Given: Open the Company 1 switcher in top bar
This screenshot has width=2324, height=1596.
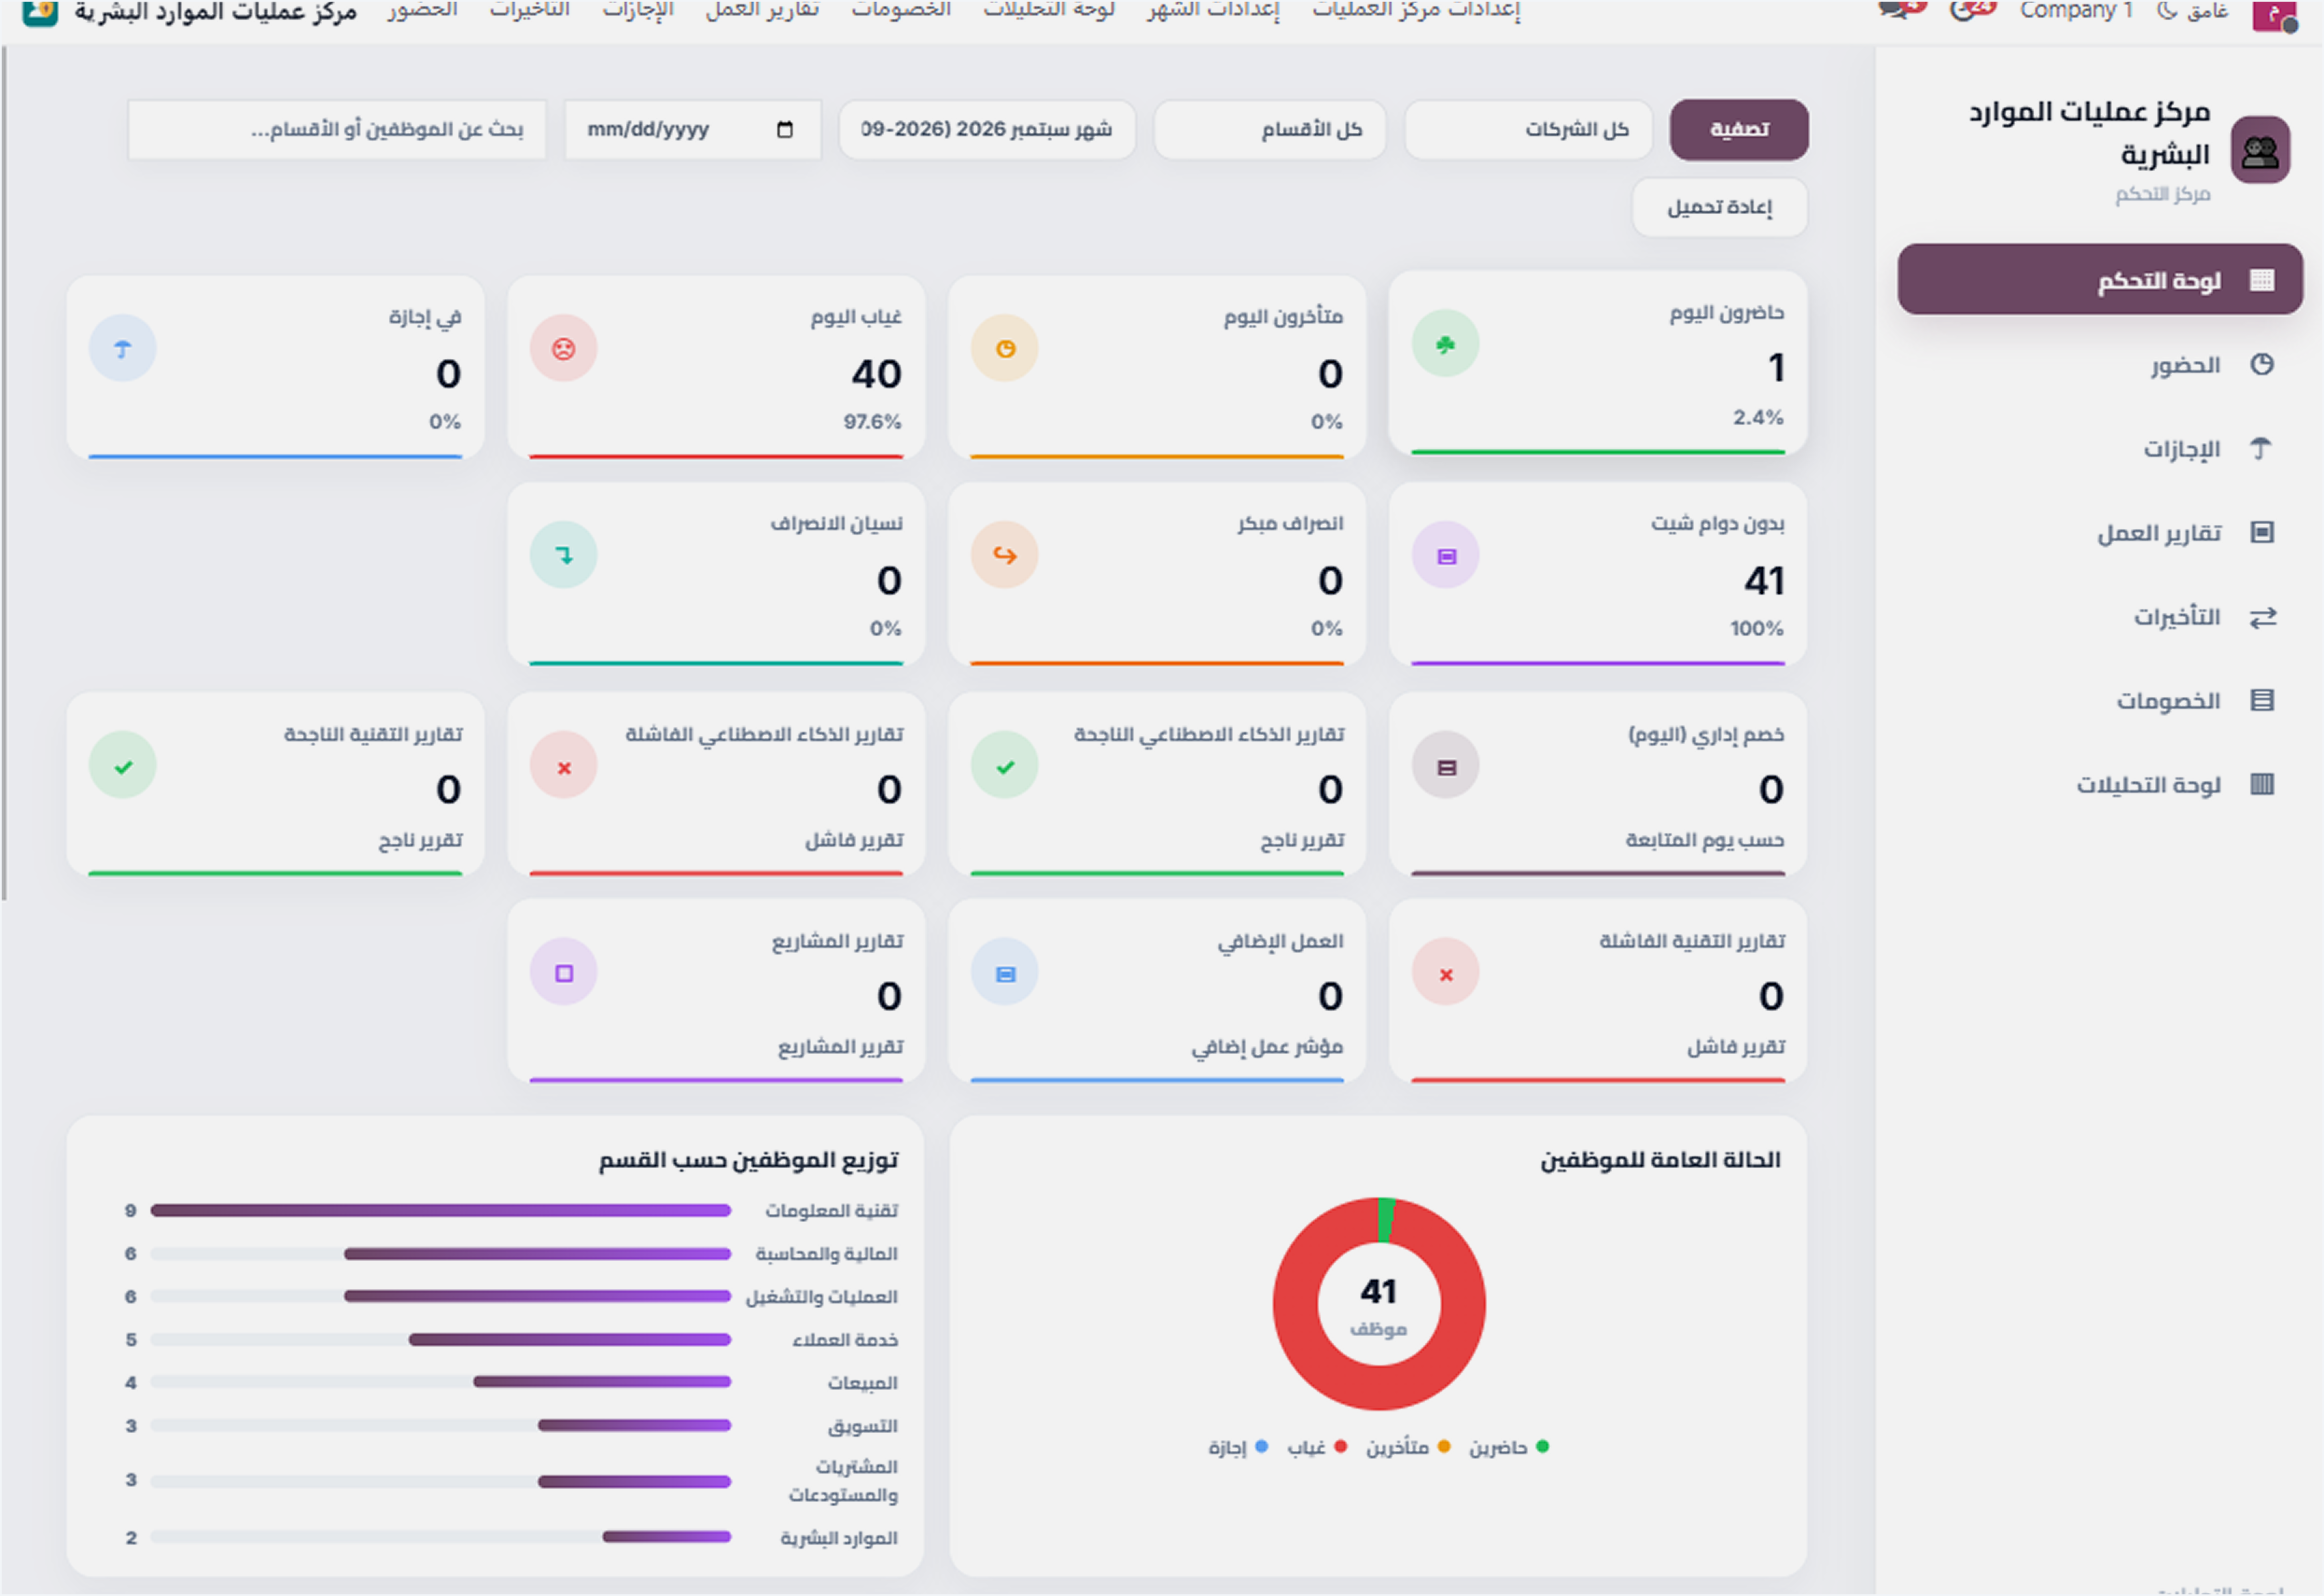Looking at the screenshot, I should (2076, 11).
